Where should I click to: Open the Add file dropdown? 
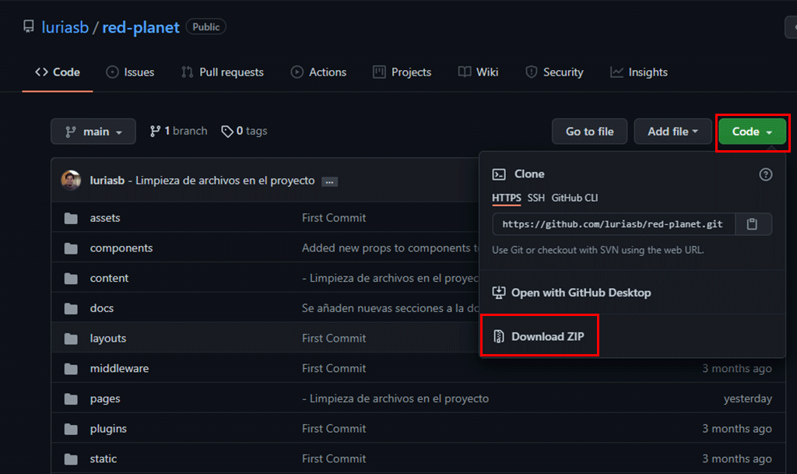(x=672, y=132)
